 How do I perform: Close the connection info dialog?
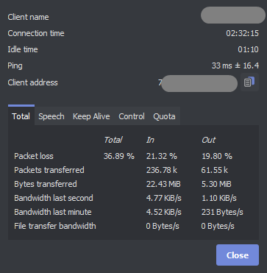click(x=238, y=255)
